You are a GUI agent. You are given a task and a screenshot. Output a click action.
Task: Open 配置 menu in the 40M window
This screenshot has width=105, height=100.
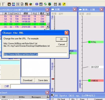(x=54, y=14)
